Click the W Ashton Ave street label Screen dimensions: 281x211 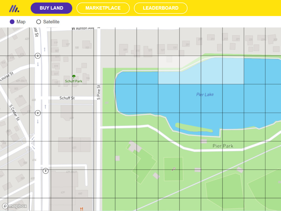(x=83, y=28)
